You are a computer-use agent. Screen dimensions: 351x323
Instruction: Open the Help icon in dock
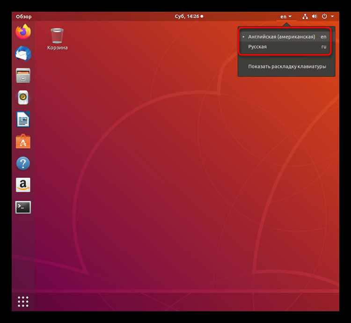tap(23, 163)
